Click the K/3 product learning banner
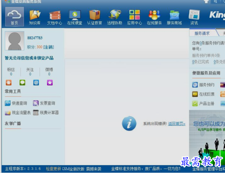225x173 pixels. (207, 138)
